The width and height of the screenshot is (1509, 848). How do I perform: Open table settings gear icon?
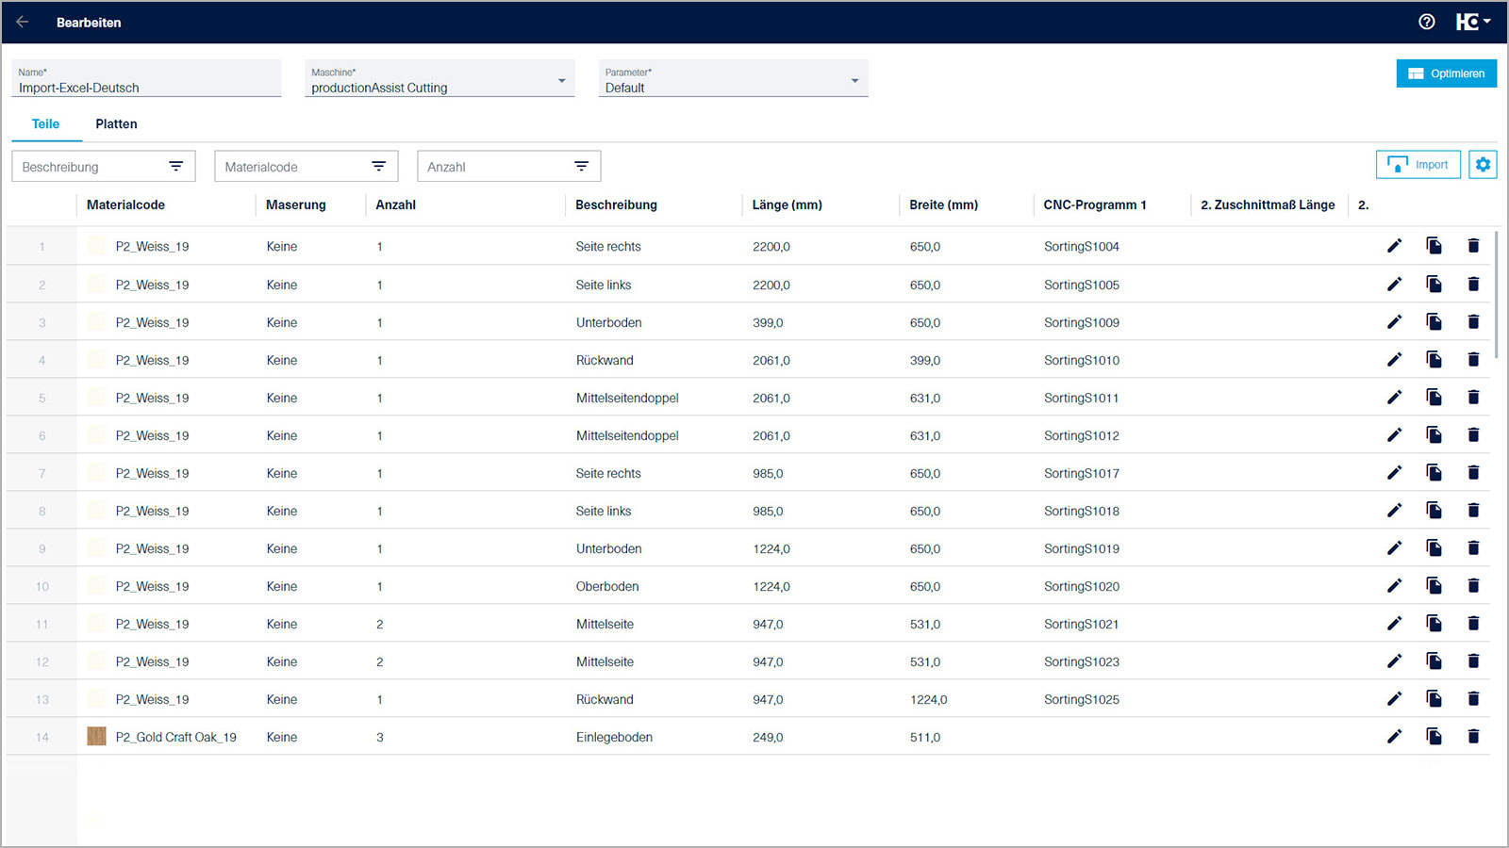pyautogui.click(x=1483, y=165)
